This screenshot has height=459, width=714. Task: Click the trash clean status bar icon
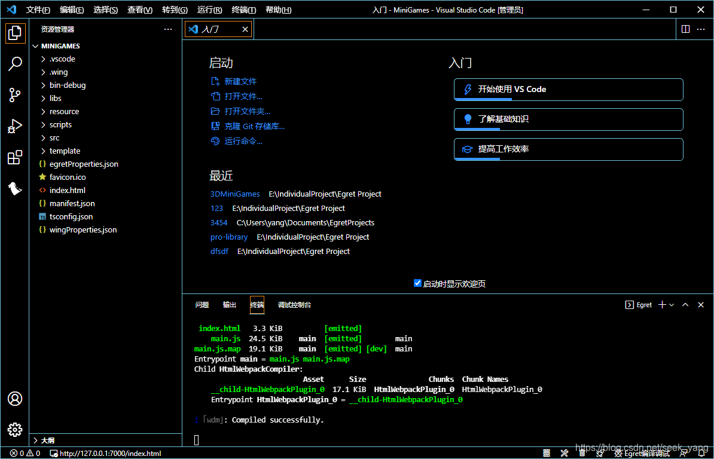[x=582, y=453]
